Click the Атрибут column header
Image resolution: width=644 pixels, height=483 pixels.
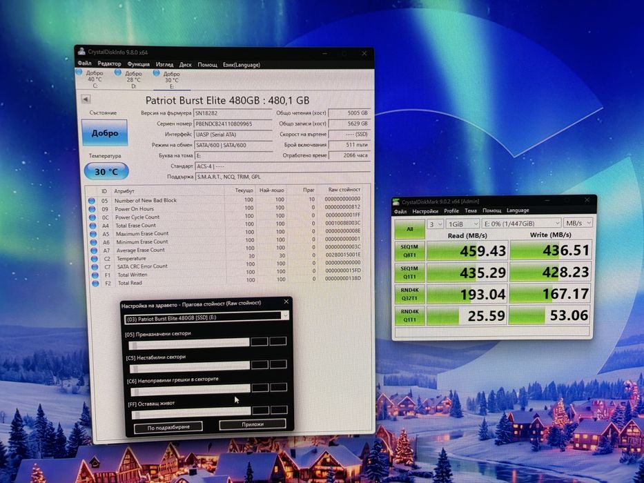(124, 191)
